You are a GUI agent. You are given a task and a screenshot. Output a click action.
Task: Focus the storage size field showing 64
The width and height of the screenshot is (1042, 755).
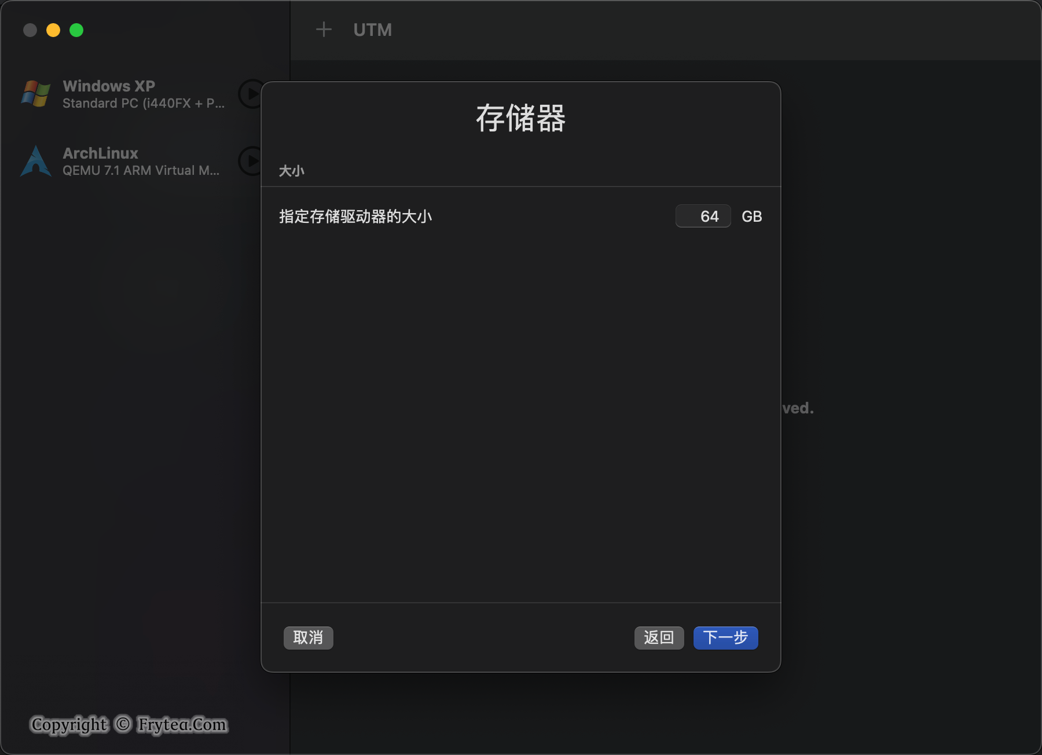[703, 217]
